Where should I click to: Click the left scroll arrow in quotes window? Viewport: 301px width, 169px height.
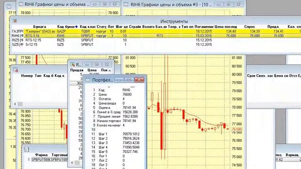(x=72, y=163)
